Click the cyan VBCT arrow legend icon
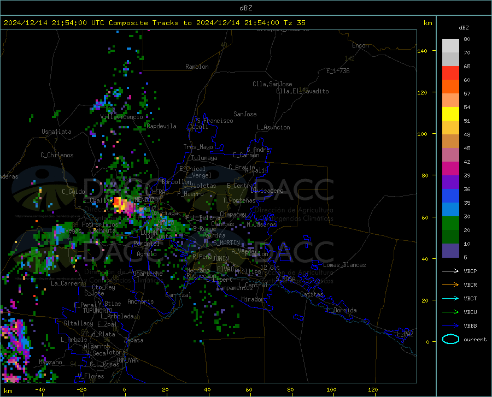This screenshot has height=397, width=492. [450, 298]
